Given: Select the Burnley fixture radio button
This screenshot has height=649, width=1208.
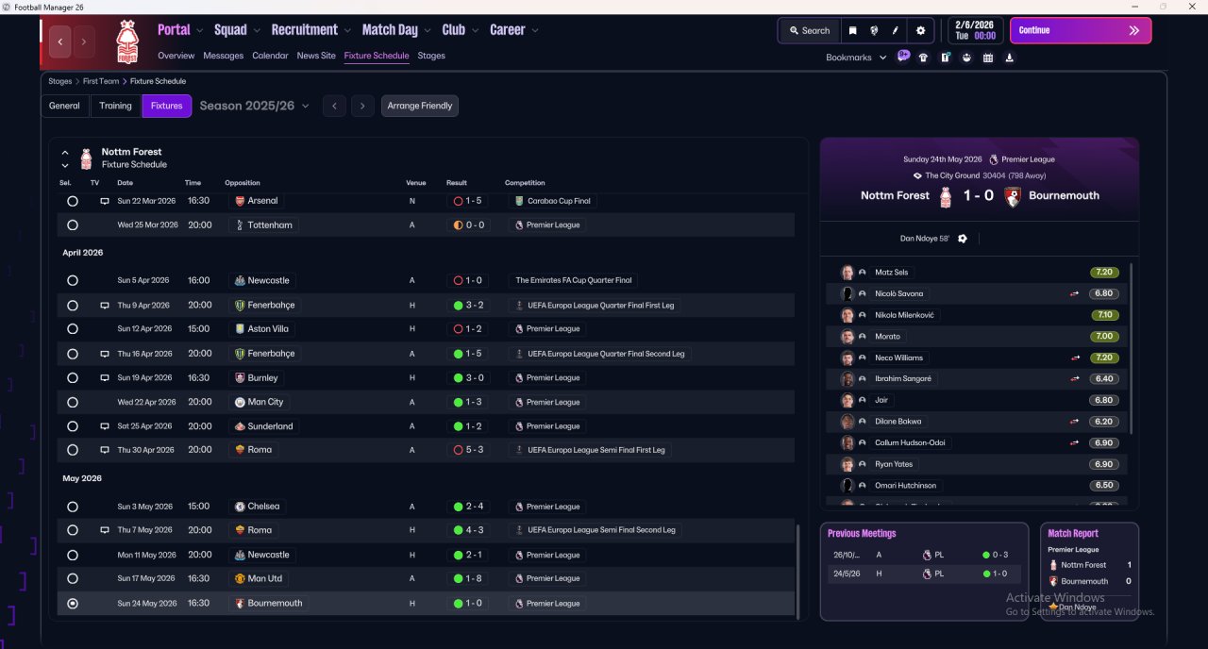Looking at the screenshot, I should pos(73,377).
